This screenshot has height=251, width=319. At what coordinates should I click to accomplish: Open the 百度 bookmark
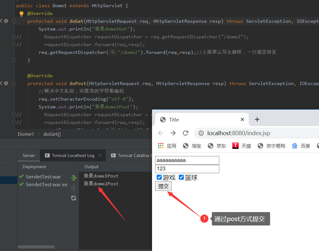tap(301, 146)
